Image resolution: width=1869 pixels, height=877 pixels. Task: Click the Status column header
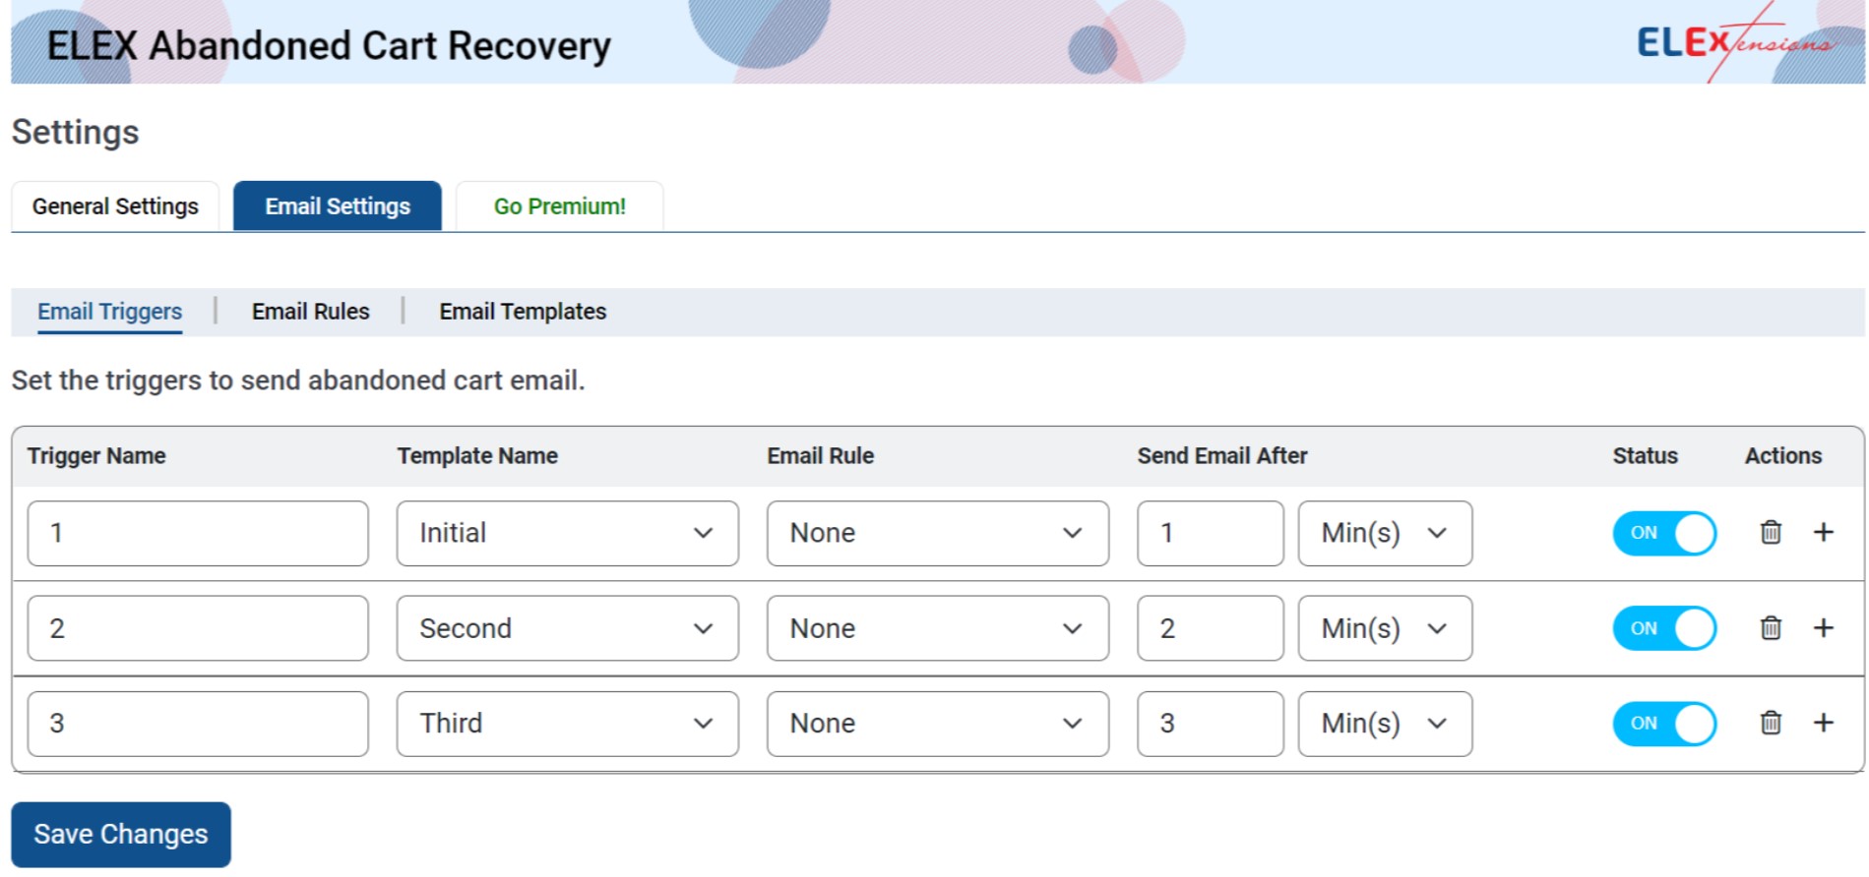(1645, 456)
